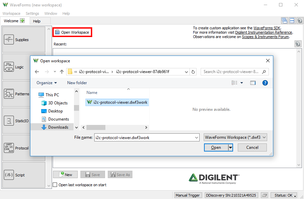Click the help question mark icon in dialog
Image resolution: width=304 pixels, height=199 pixels.
pos(265,83)
